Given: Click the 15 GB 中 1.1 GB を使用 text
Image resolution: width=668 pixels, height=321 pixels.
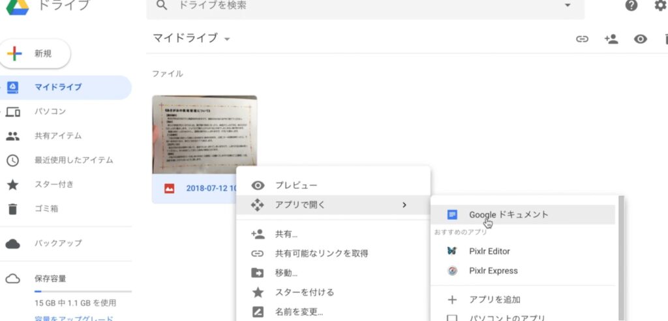Looking at the screenshot, I should coord(75,303).
